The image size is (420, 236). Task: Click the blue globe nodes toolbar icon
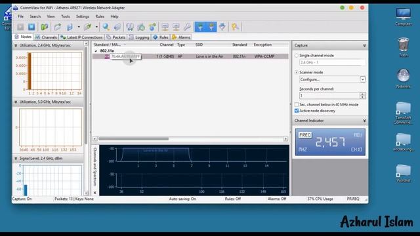(x=152, y=27)
